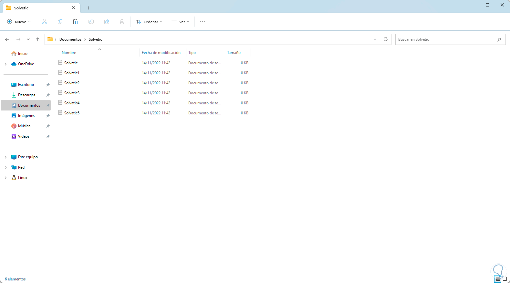
Task: Click the search magnifier icon
Action: tap(499, 39)
